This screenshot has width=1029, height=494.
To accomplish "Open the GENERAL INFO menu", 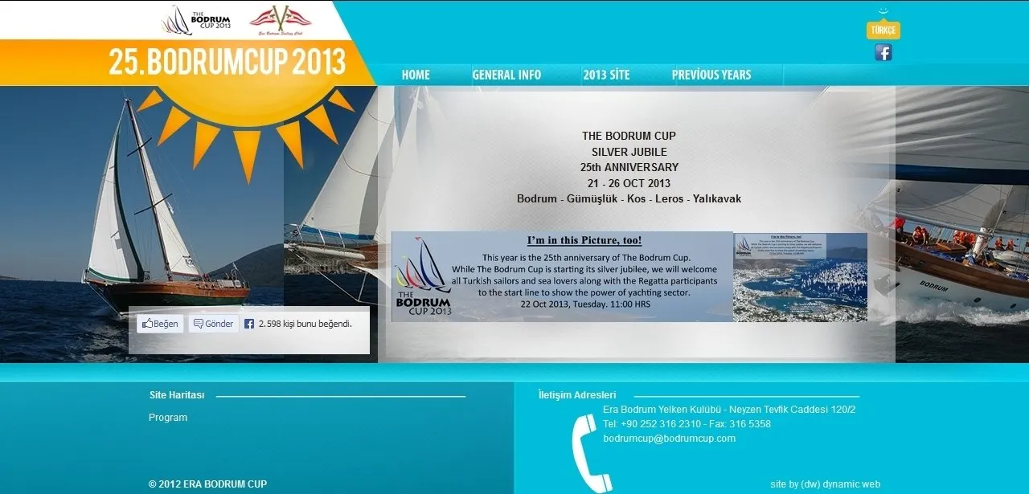I will pyautogui.click(x=506, y=75).
